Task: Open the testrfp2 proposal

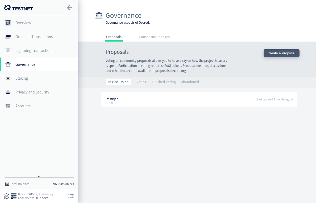Action: 199,99
